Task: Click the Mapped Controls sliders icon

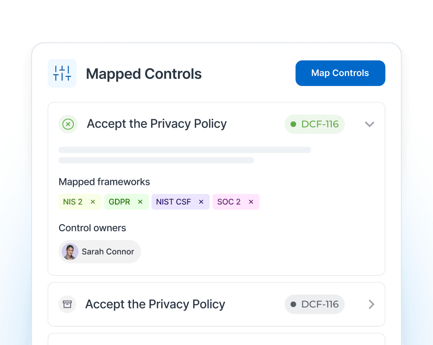Action: tap(62, 73)
